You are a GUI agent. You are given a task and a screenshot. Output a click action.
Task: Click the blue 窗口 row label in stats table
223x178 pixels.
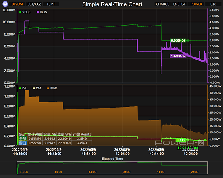click(x=22, y=143)
